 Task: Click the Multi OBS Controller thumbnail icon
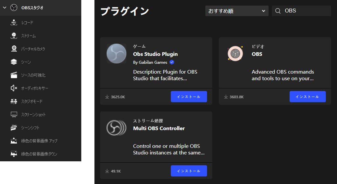(x=117, y=127)
